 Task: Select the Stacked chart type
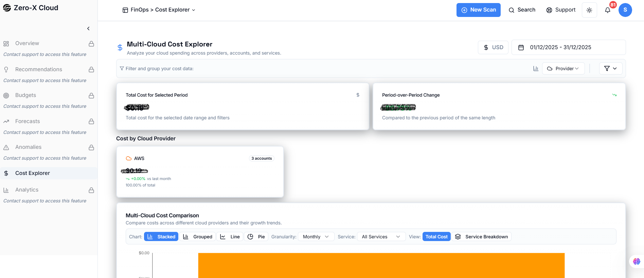click(x=161, y=237)
